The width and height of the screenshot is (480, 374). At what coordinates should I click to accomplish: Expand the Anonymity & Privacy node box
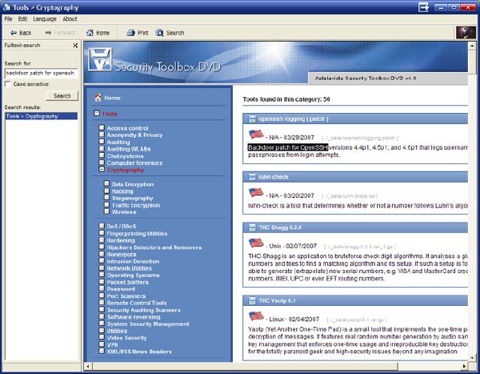click(102, 135)
